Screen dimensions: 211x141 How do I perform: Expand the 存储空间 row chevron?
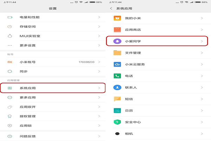pyautogui.click(x=99, y=26)
